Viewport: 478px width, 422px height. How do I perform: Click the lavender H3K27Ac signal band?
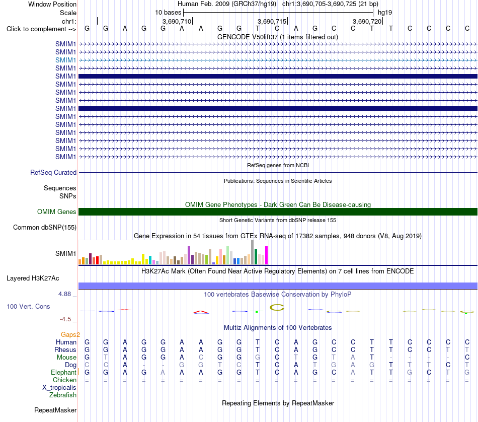(x=278, y=286)
